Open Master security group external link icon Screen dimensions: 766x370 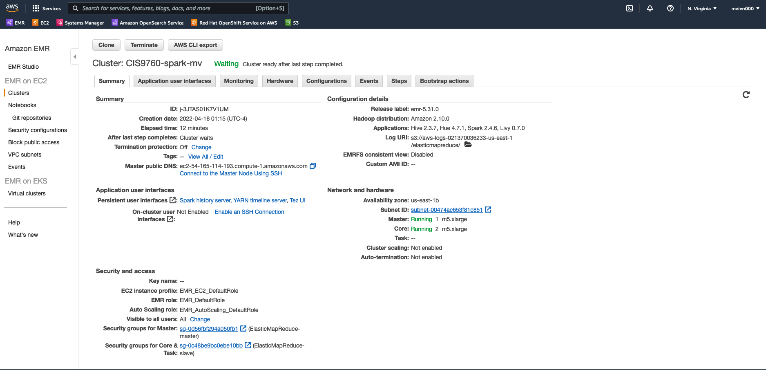click(x=243, y=328)
